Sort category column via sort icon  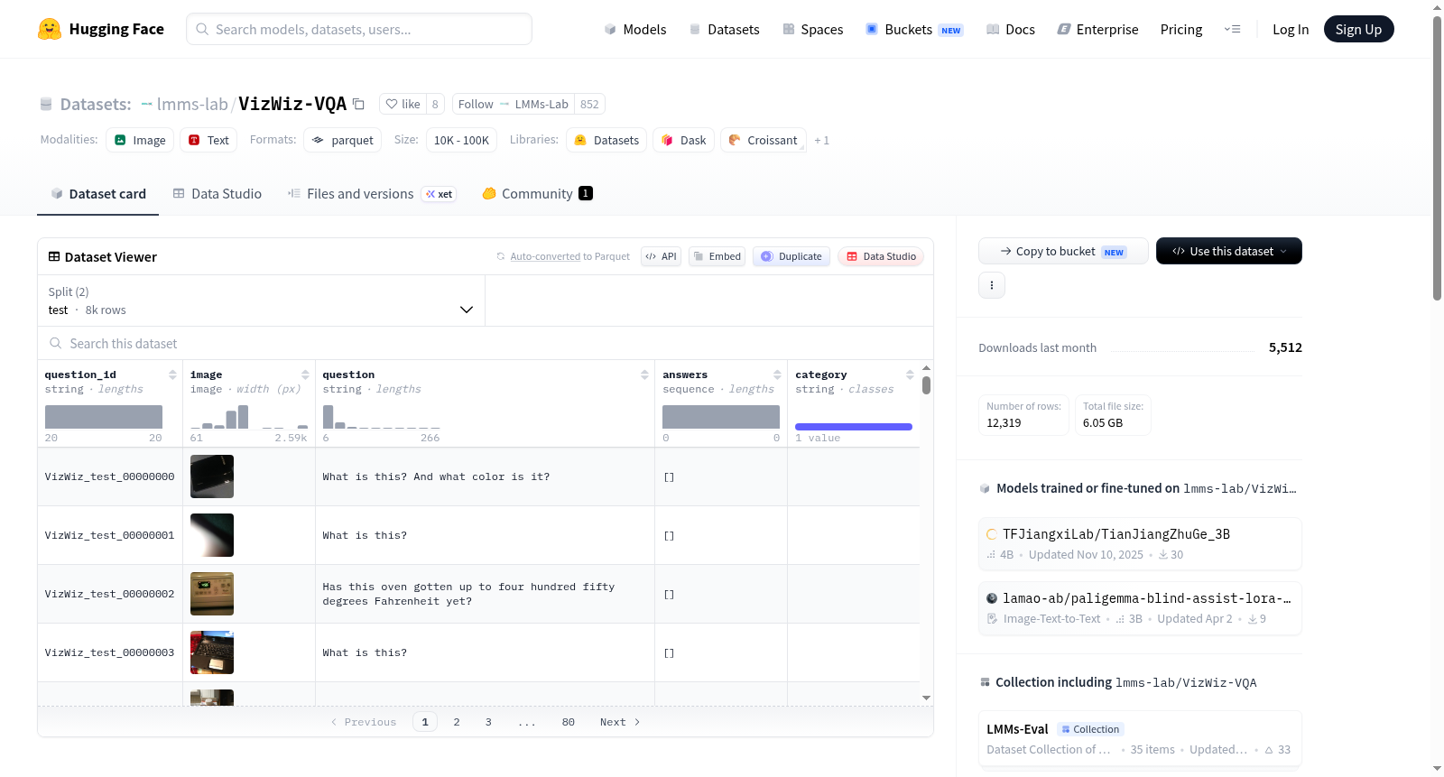(x=910, y=375)
